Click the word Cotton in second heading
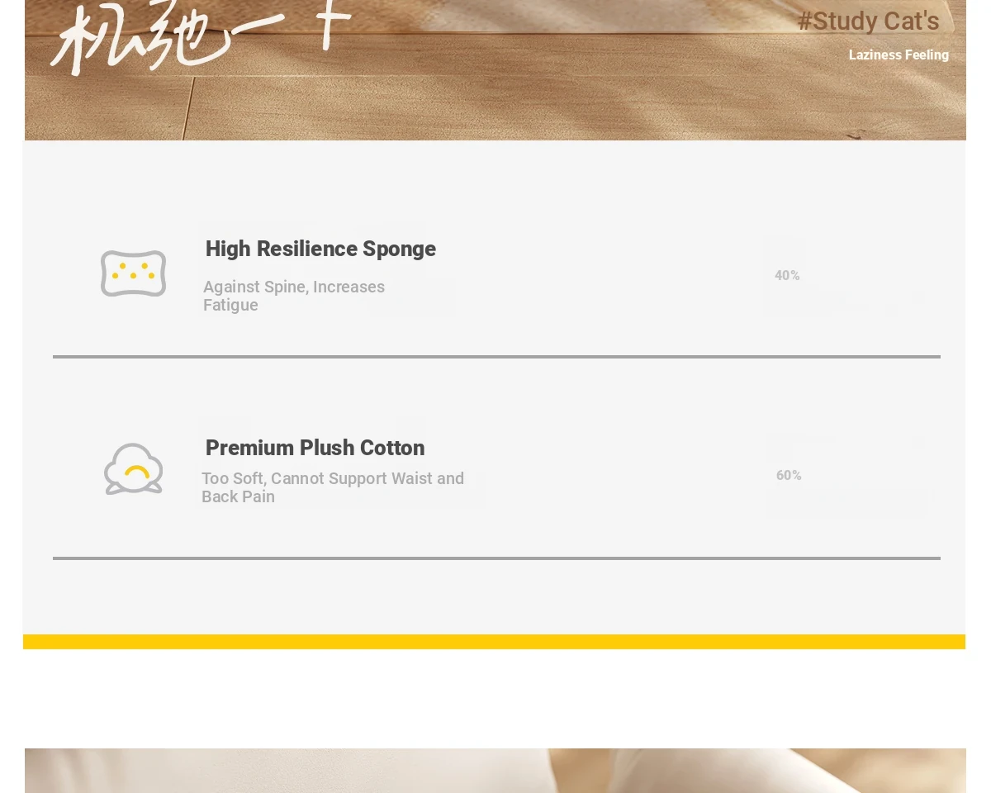991x793 pixels. click(x=392, y=448)
